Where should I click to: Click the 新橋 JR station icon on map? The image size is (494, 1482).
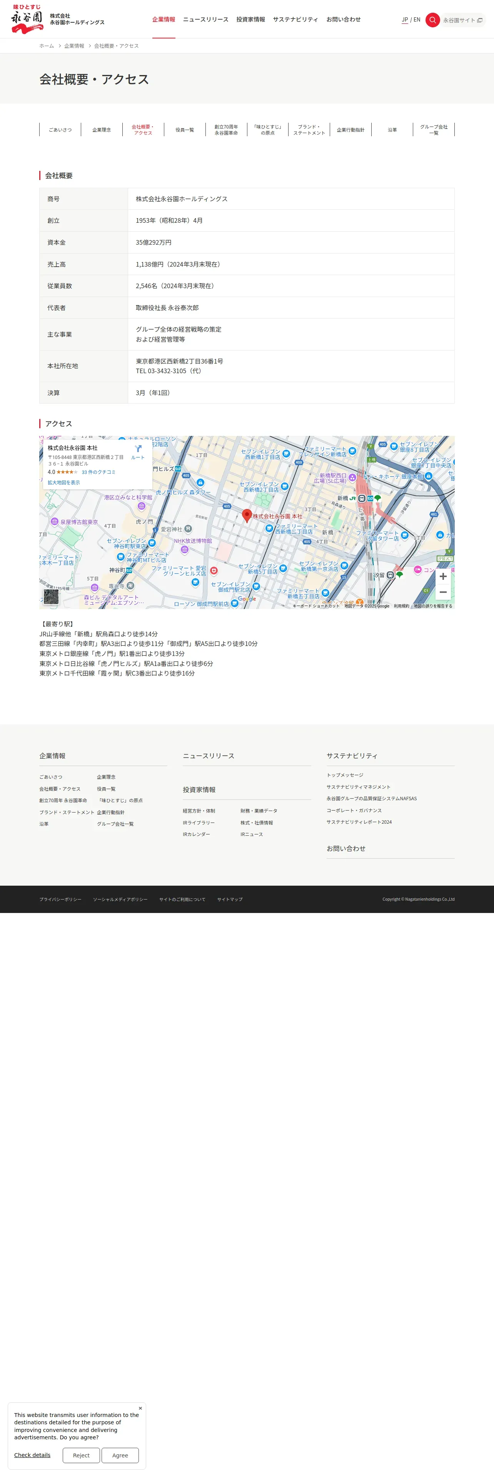362,498
